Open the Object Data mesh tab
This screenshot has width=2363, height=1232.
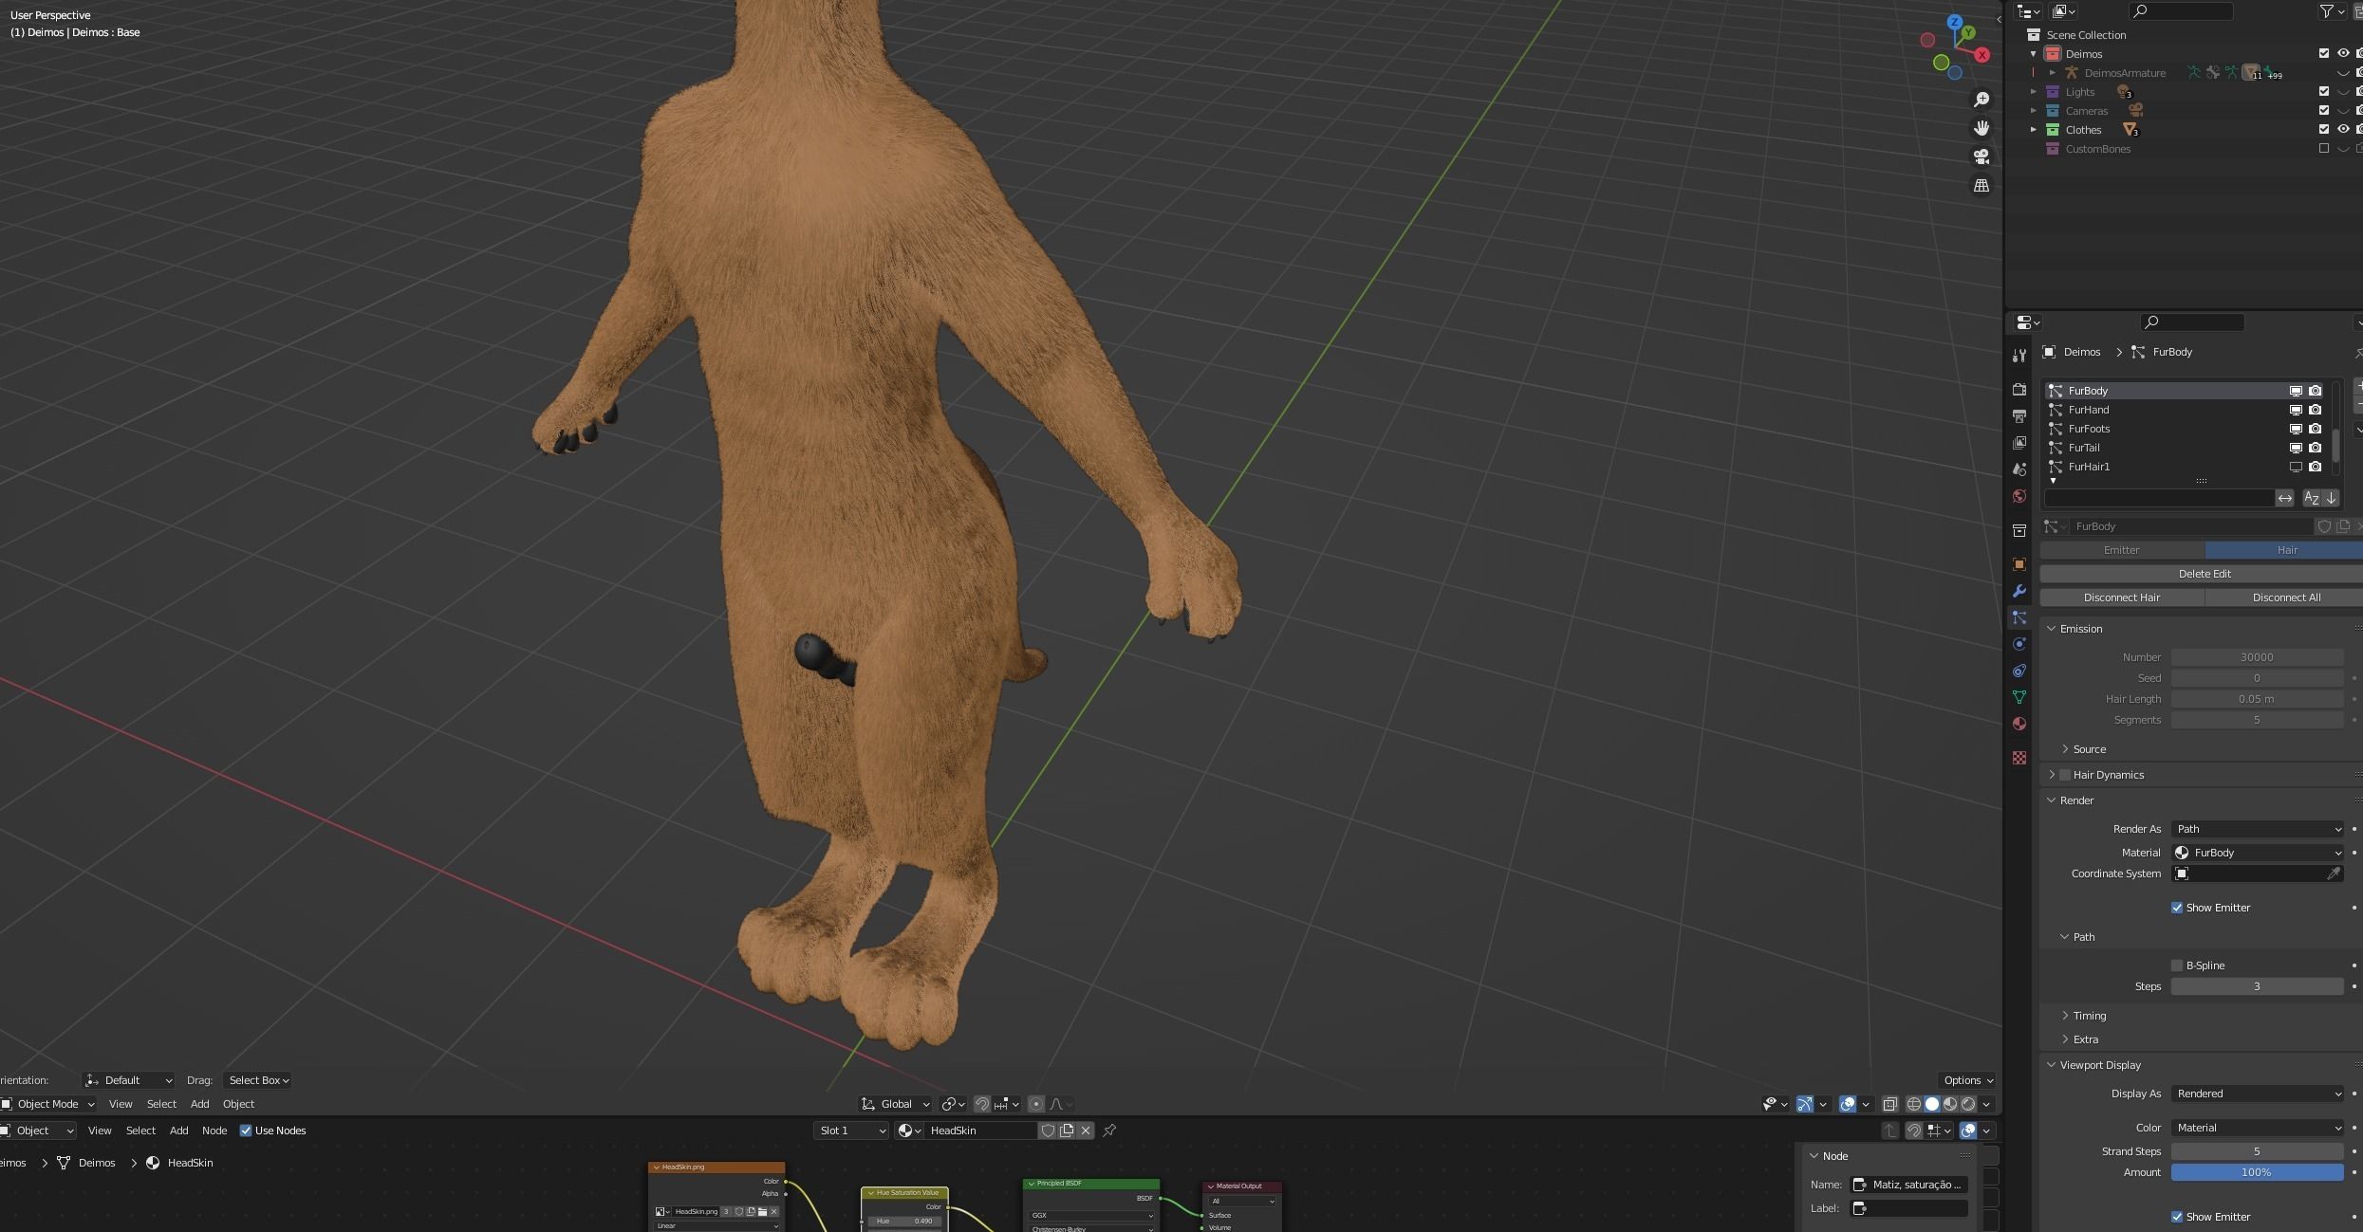[x=2019, y=697]
